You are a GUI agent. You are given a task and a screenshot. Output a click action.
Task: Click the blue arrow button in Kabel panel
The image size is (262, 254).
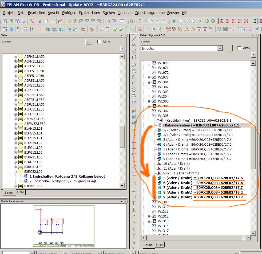[x=253, y=55]
